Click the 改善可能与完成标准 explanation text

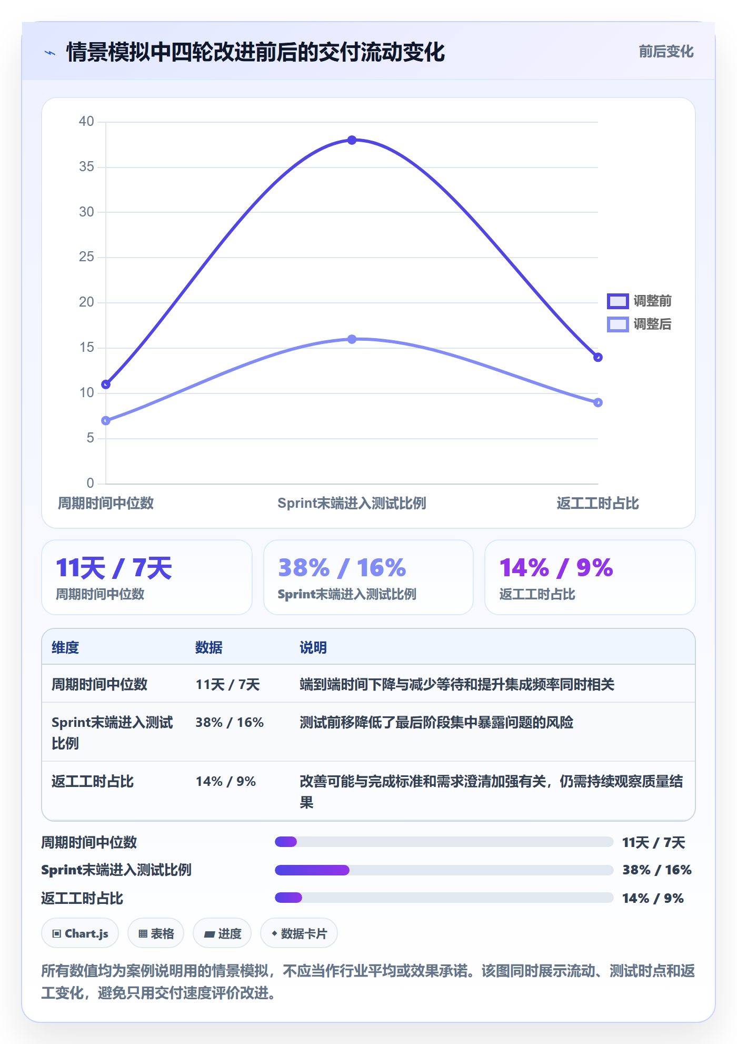(x=491, y=792)
